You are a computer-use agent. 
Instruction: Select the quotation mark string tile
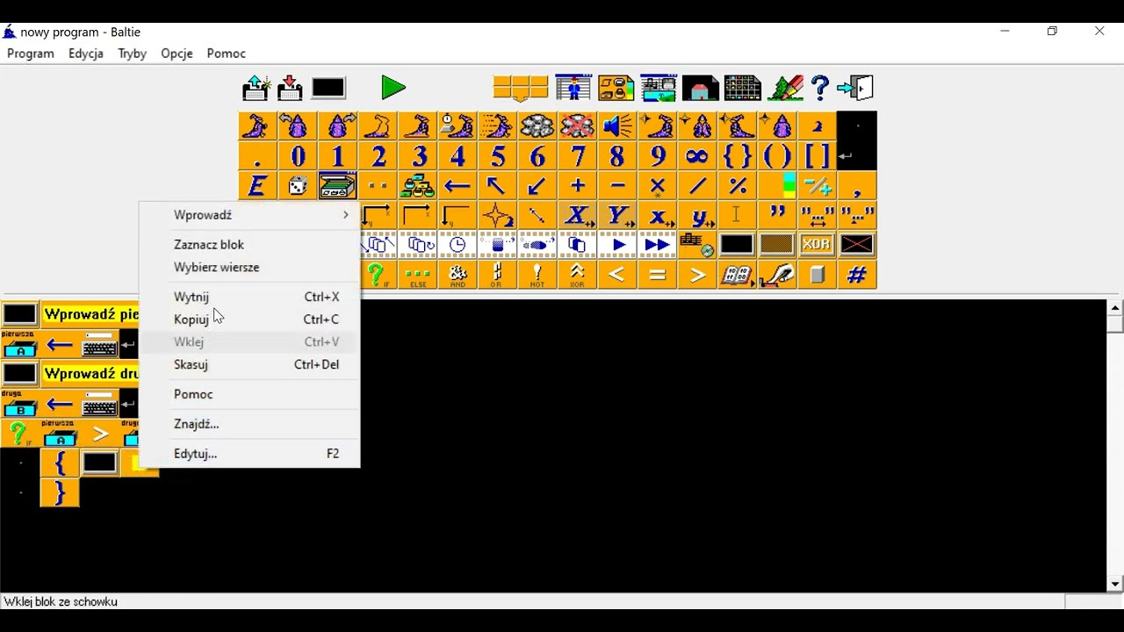click(777, 215)
